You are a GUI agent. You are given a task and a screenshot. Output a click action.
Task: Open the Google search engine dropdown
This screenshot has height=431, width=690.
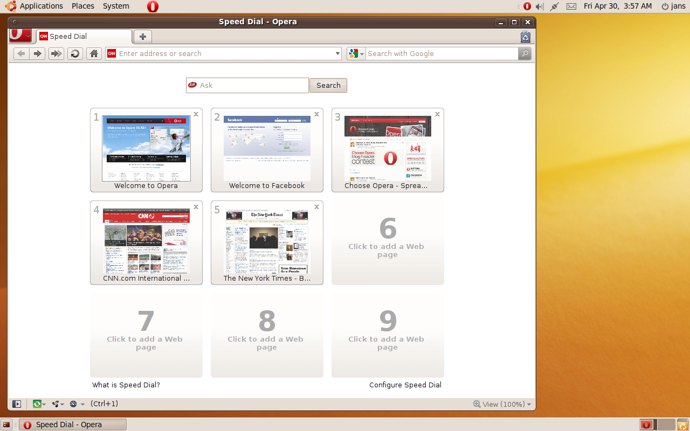click(x=356, y=53)
